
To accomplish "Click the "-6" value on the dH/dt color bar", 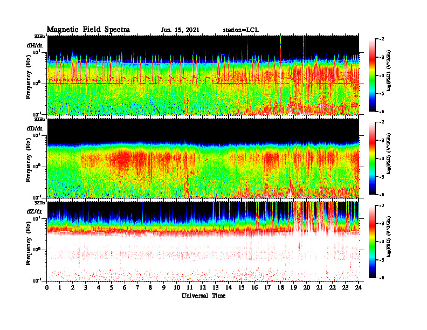I will (x=382, y=112).
